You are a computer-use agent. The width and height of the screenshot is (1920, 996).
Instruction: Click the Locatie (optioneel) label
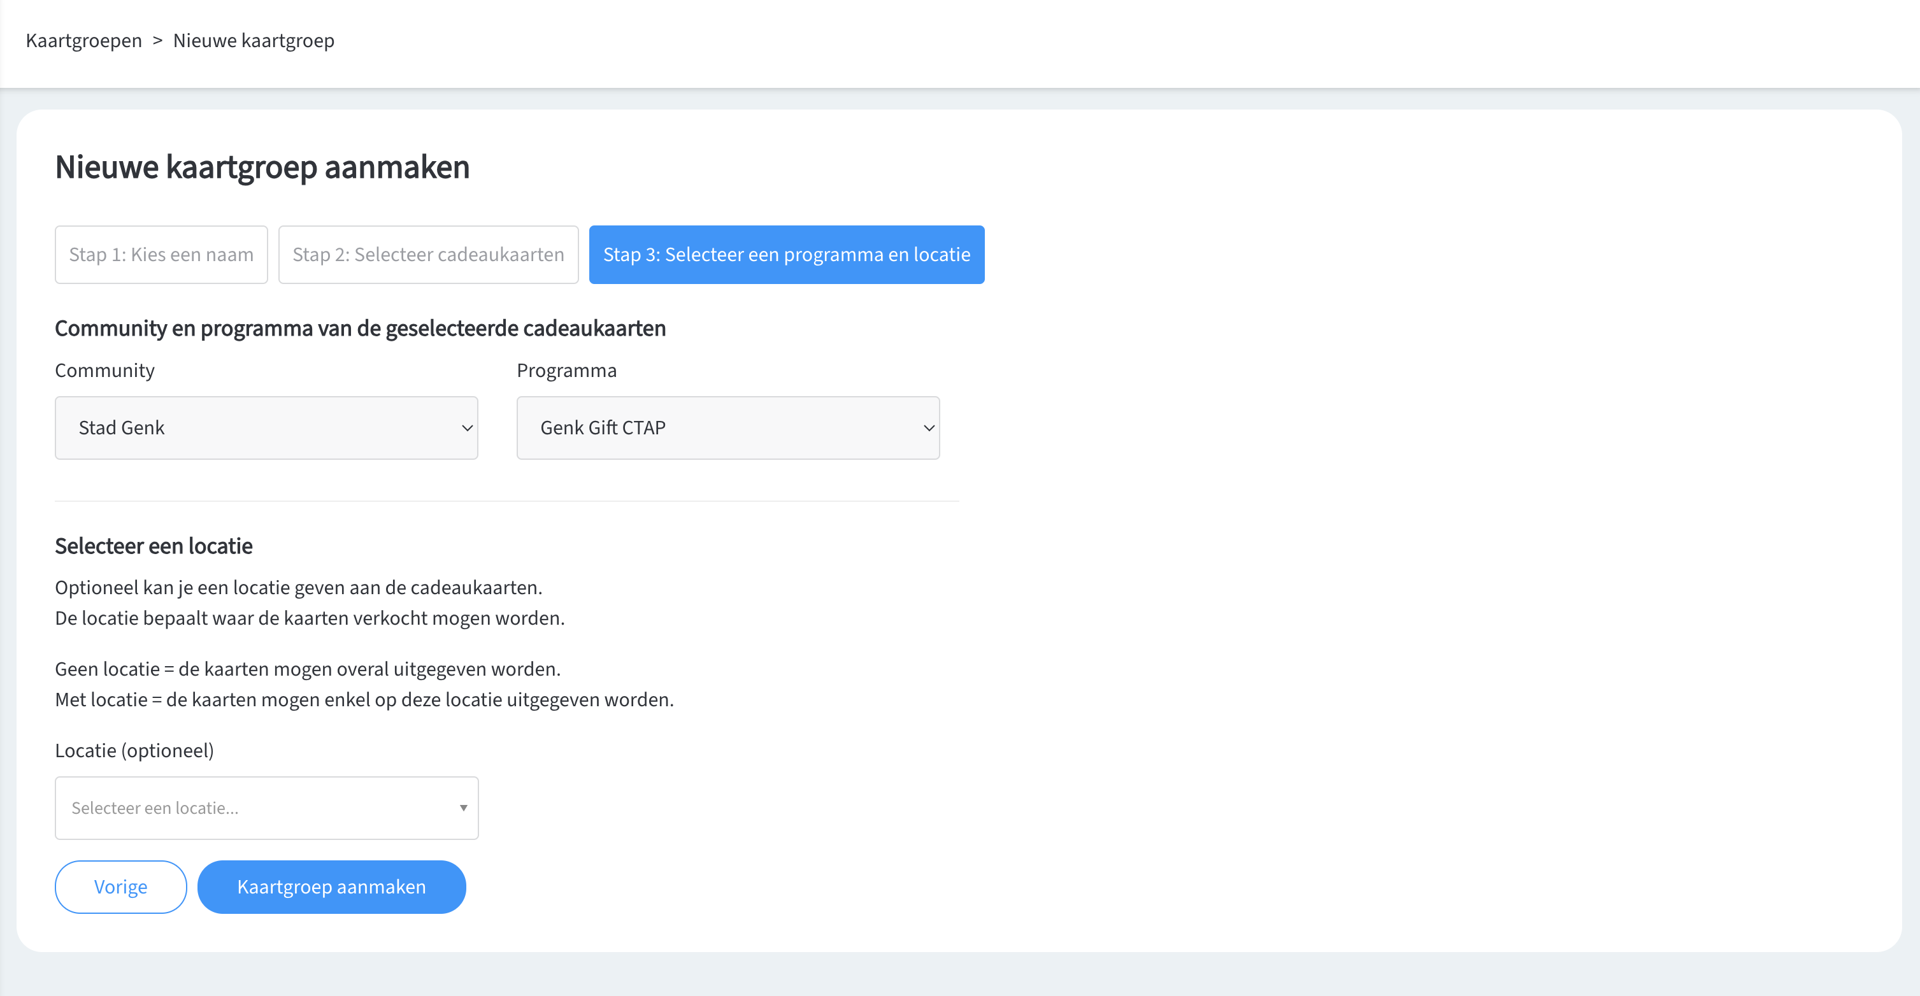(x=134, y=750)
